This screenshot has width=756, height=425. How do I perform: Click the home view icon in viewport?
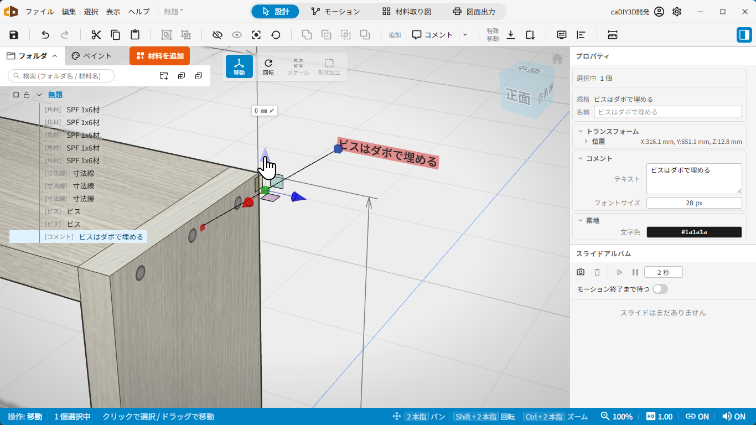coord(557,59)
